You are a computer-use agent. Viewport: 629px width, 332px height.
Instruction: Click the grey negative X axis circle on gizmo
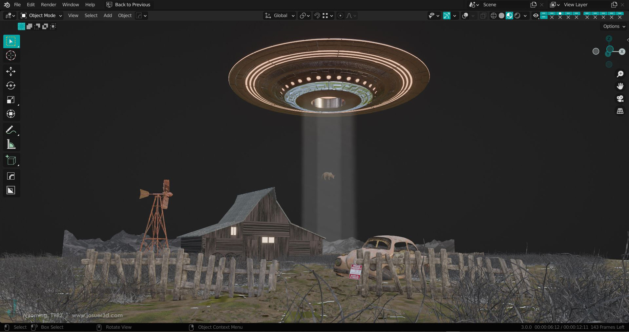click(x=596, y=51)
